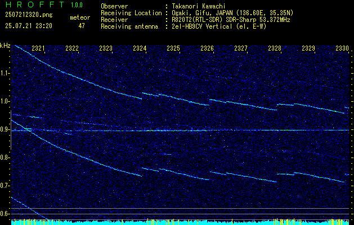Click the HROFFT title text
The image size is (354, 225).
(x=35, y=4)
